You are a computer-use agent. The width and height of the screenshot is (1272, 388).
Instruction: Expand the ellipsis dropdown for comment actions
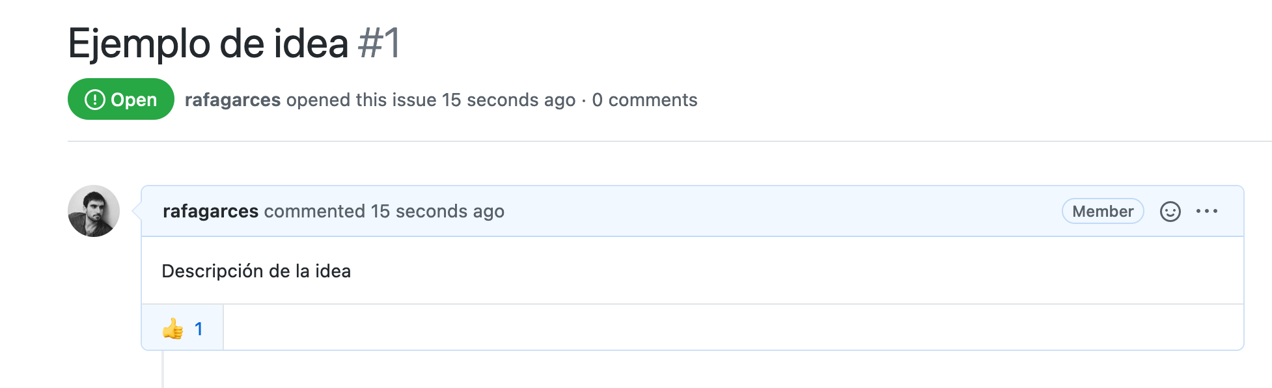coord(1208,211)
